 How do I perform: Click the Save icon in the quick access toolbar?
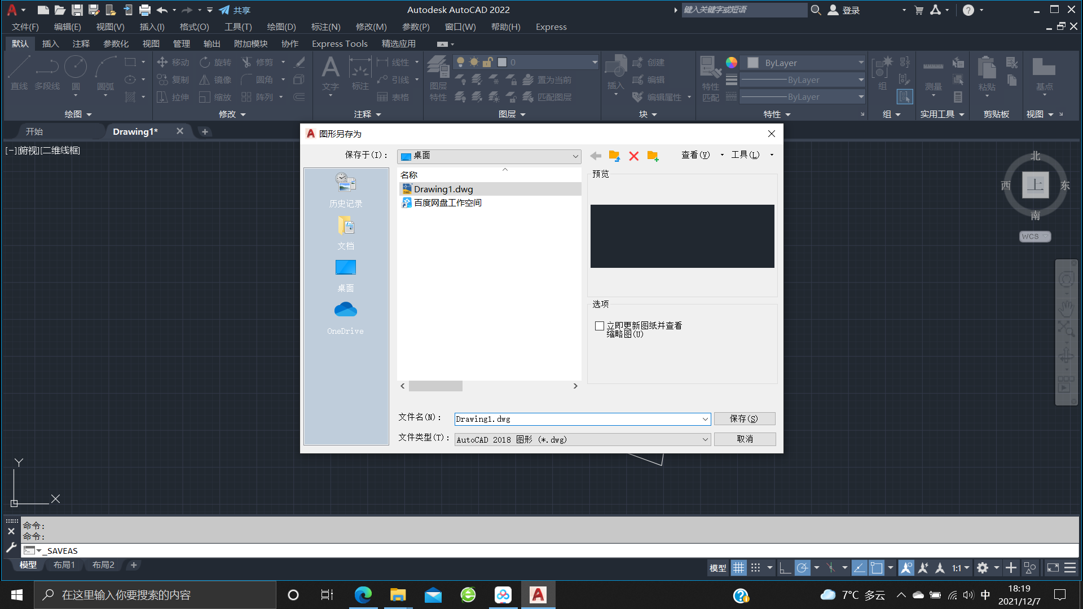pyautogui.click(x=77, y=10)
